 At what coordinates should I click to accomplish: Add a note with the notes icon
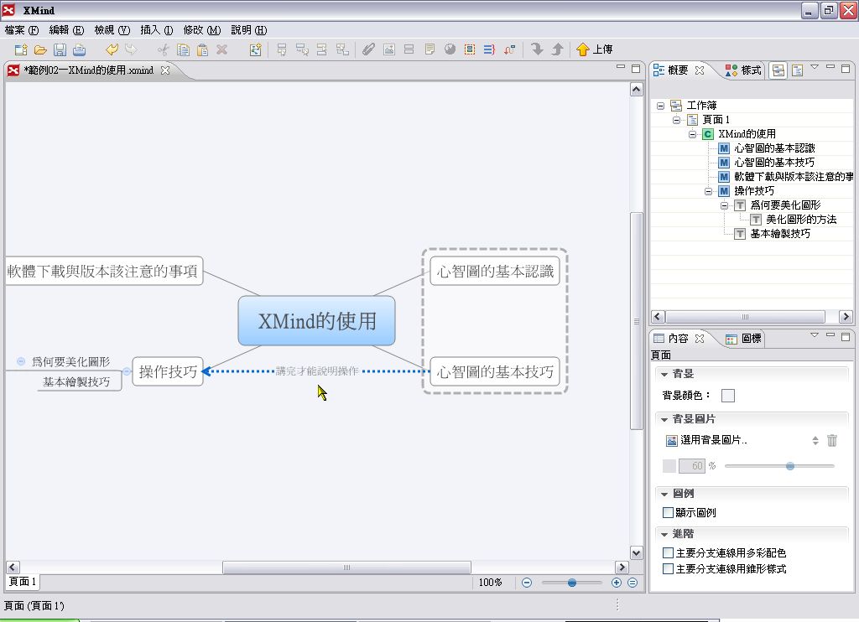coord(429,49)
